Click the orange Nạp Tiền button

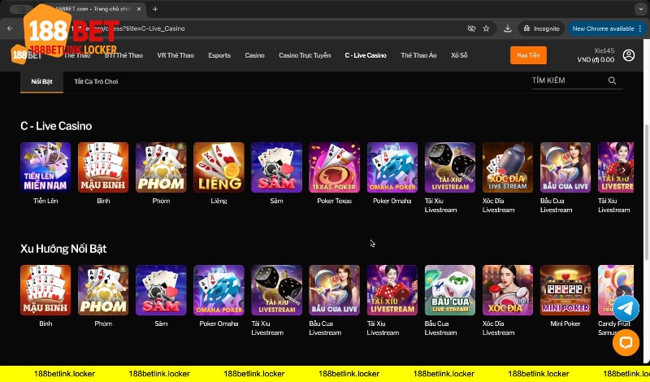pyautogui.click(x=528, y=55)
